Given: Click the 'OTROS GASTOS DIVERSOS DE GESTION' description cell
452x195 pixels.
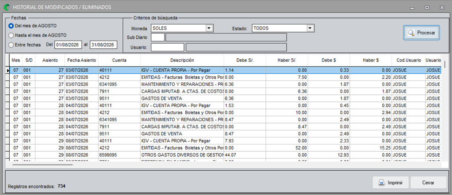Looking at the screenshot, I should (x=182, y=155).
